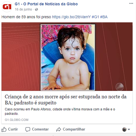Expand the dropdown arrow beside the profile avatar
This screenshot has width=136, height=136.
point(129,130)
